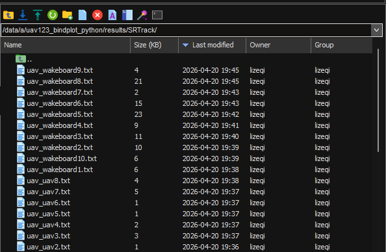Sort by Name column header
This screenshot has width=386, height=252.
(66, 45)
